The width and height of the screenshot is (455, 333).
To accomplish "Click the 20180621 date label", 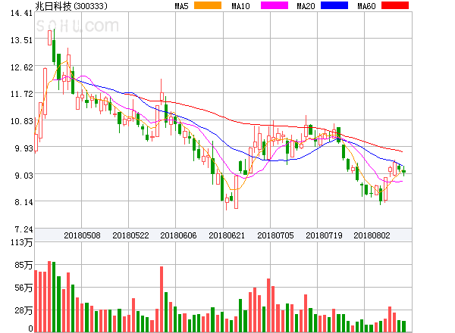I will tap(227, 235).
